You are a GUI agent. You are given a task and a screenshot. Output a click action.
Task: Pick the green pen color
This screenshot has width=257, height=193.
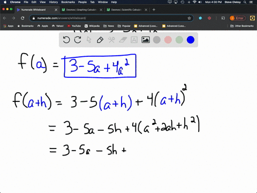pyautogui.click(x=179, y=40)
